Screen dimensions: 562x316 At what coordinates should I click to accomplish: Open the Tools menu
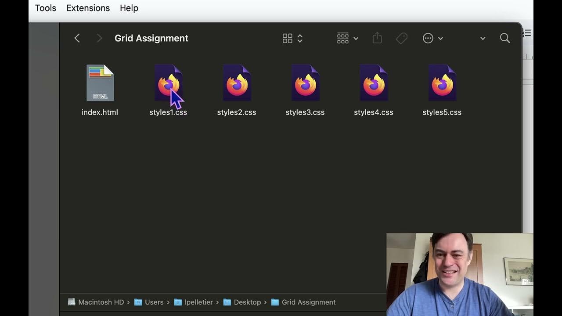[x=46, y=8]
